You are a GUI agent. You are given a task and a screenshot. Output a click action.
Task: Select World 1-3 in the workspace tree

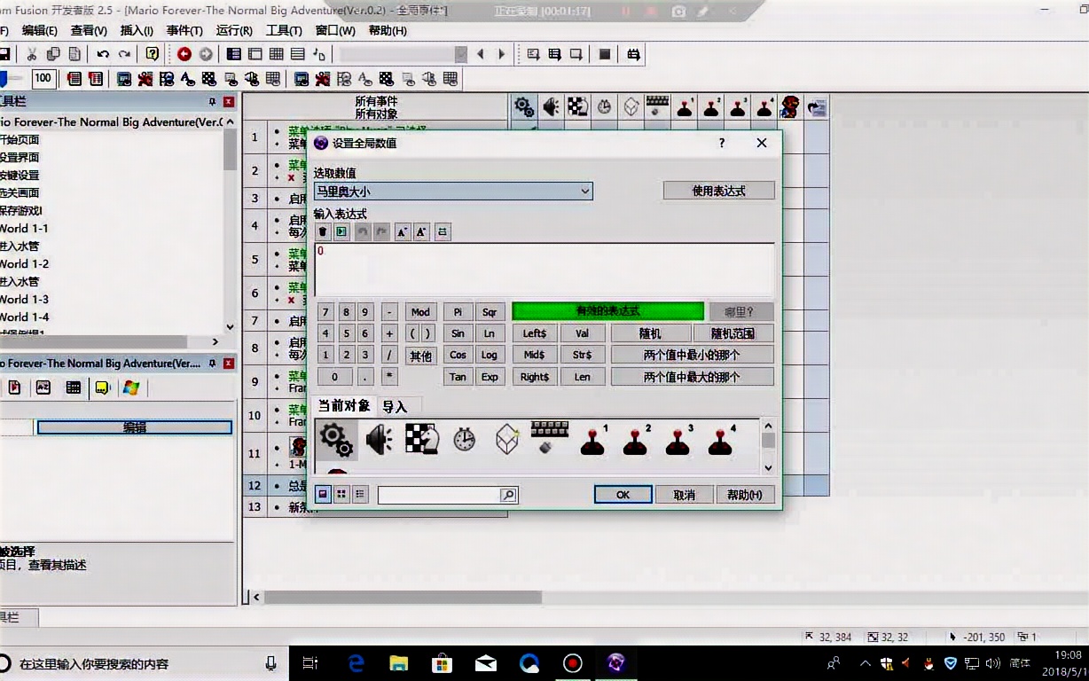click(x=24, y=299)
